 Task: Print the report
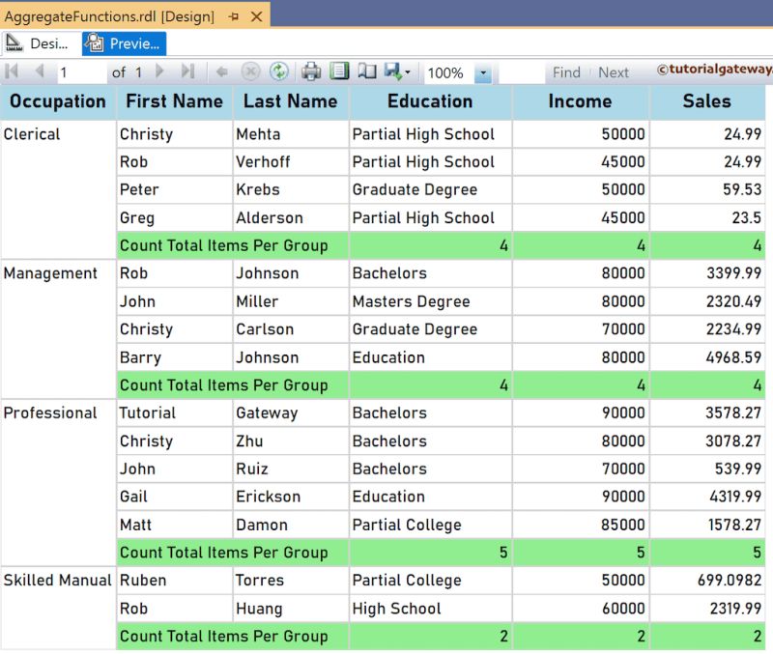pyautogui.click(x=311, y=71)
